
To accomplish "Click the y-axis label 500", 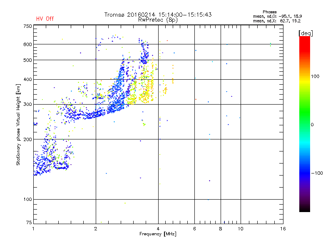I will [x=27, y=60].
